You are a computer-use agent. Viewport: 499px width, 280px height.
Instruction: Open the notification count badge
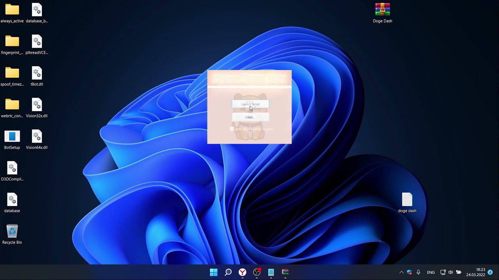click(x=490, y=272)
